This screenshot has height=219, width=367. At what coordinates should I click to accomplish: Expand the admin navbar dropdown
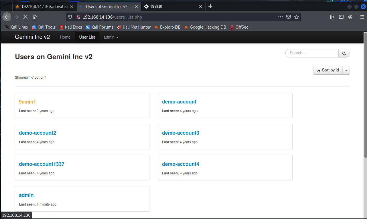point(111,37)
